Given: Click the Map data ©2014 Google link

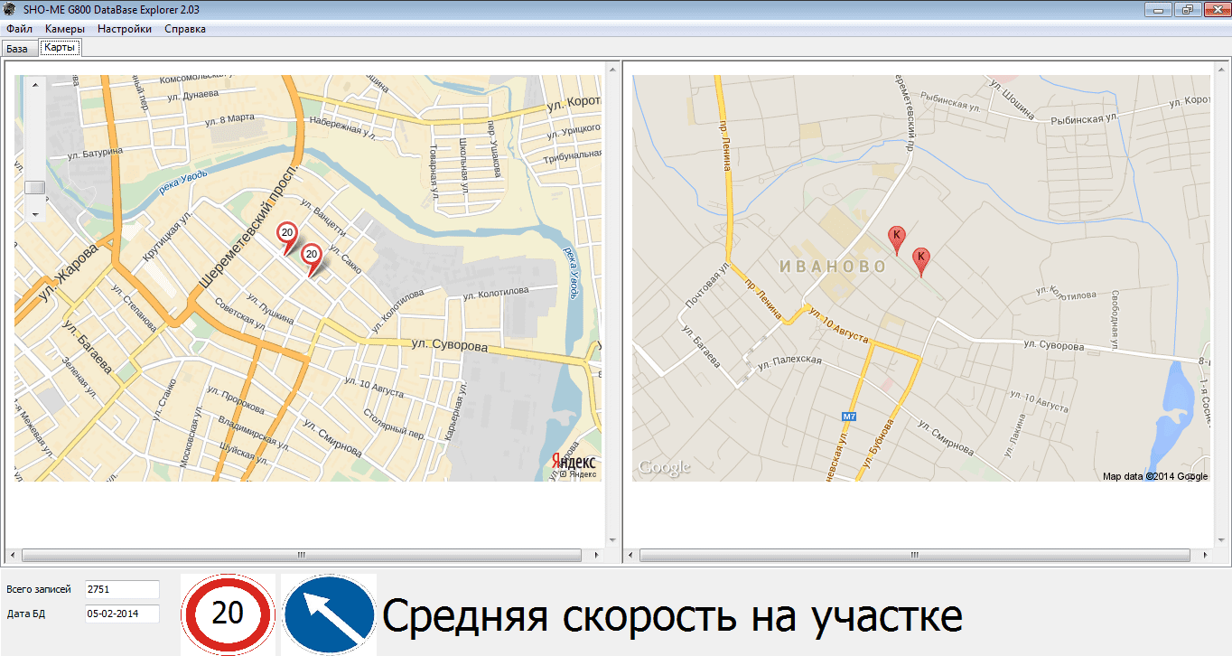Looking at the screenshot, I should point(1154,476).
